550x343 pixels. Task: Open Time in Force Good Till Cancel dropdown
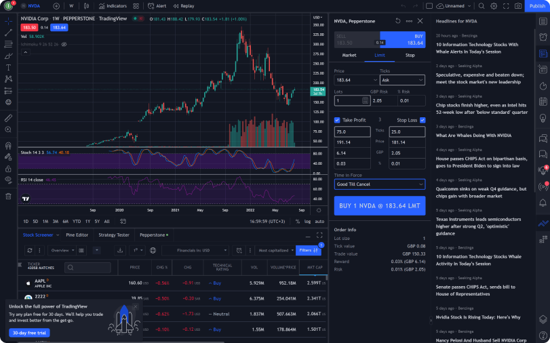tap(380, 184)
